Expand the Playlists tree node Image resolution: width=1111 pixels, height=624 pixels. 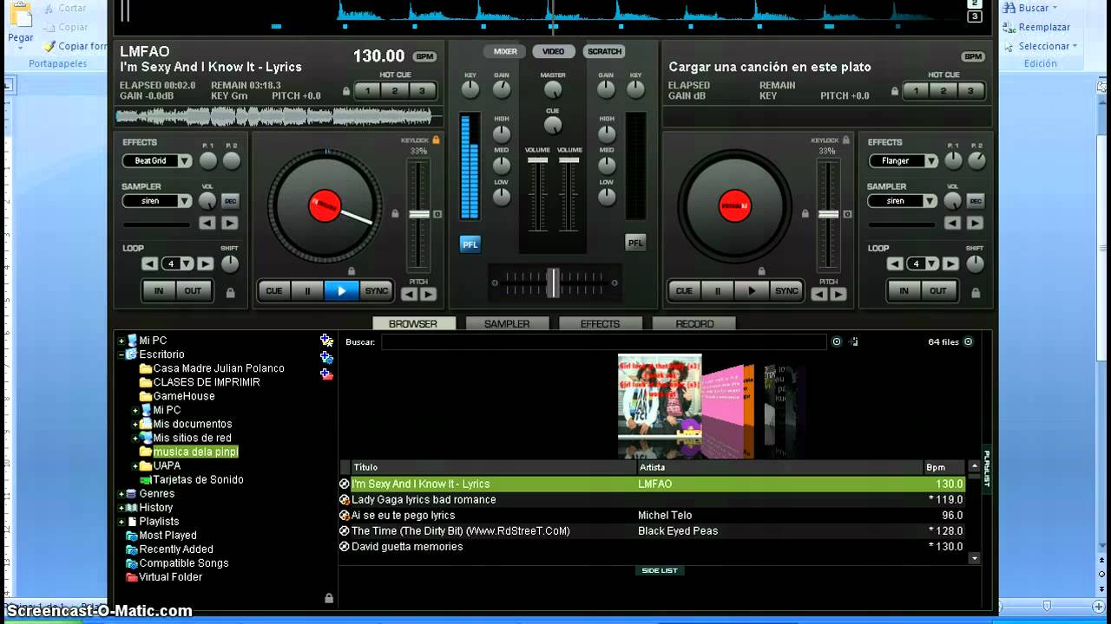coord(122,522)
